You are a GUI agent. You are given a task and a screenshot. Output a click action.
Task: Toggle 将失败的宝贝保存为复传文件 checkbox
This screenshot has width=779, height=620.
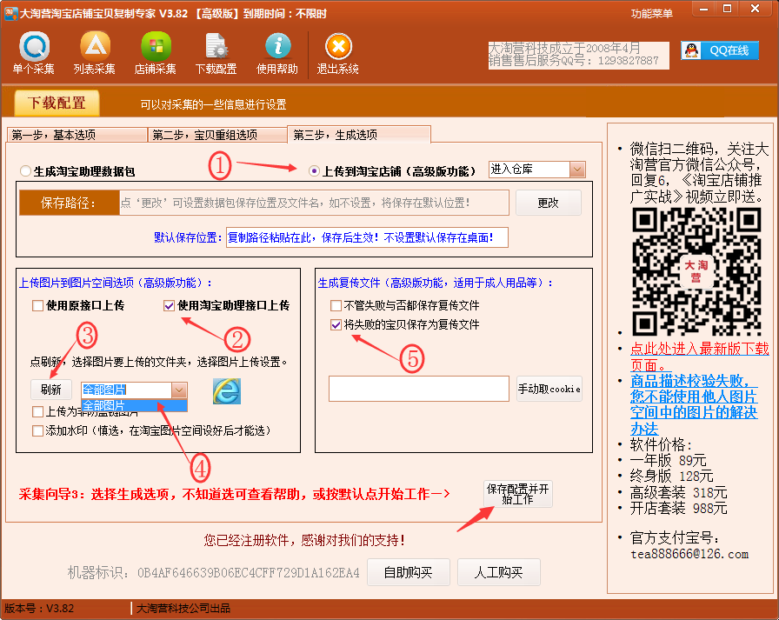[336, 325]
